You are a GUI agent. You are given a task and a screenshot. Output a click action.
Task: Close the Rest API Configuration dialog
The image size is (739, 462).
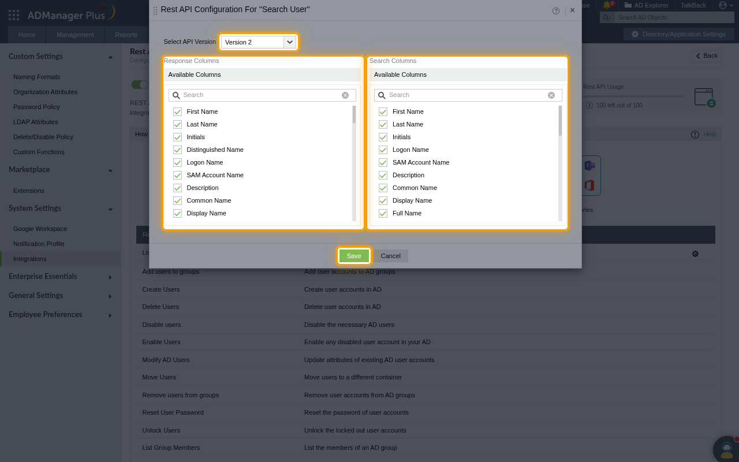572,10
